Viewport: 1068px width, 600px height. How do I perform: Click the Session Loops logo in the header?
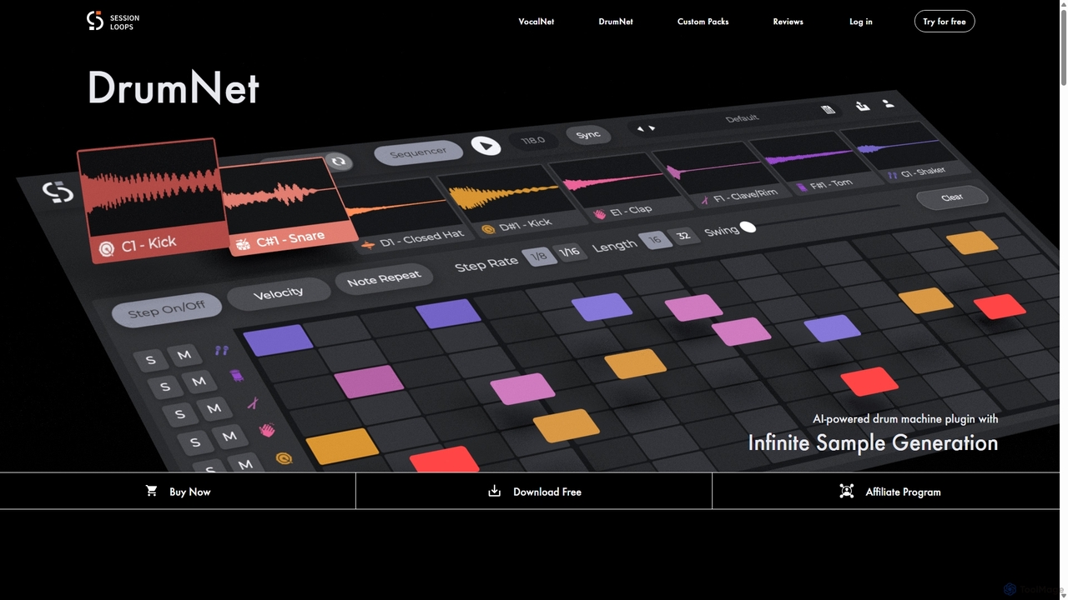click(x=113, y=21)
